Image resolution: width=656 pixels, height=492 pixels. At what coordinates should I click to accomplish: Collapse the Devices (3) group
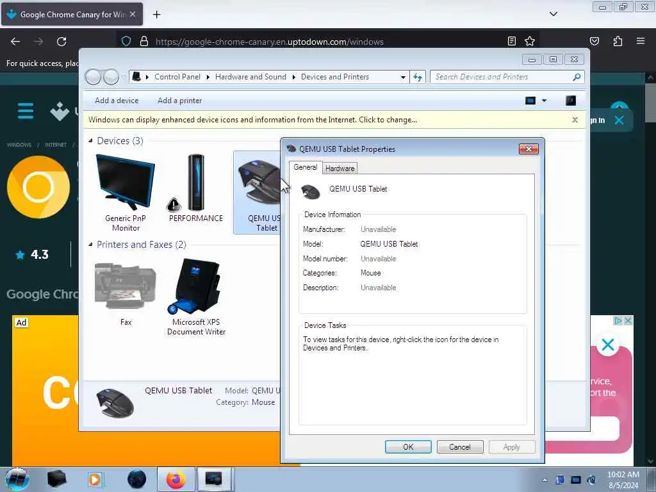tap(90, 140)
